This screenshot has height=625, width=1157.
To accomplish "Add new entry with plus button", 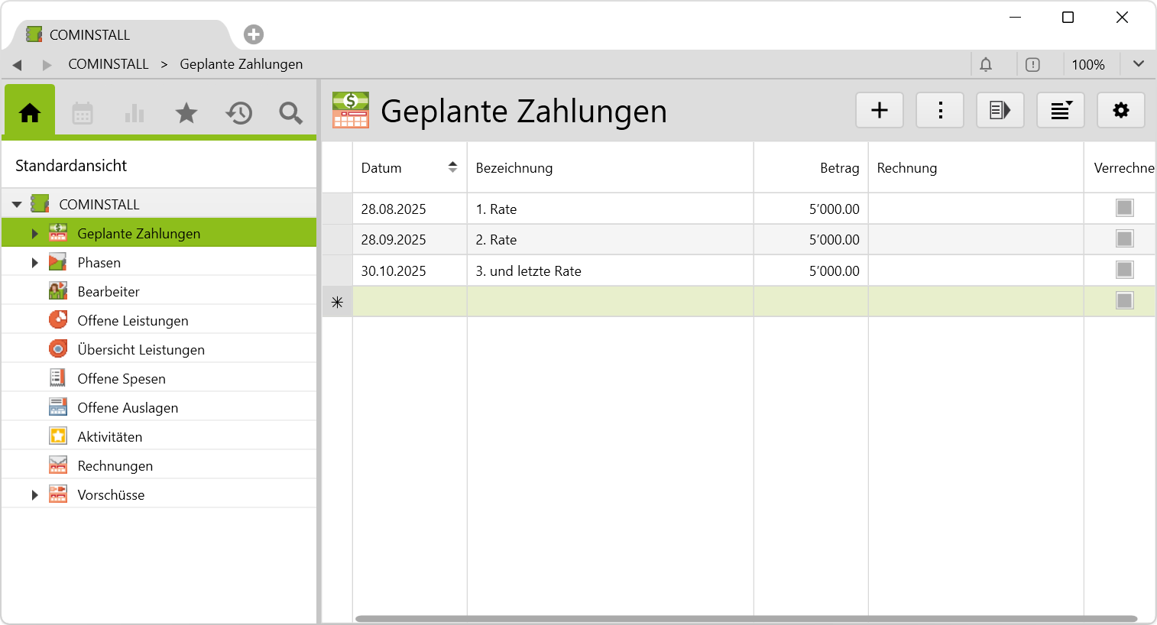I will click(880, 111).
